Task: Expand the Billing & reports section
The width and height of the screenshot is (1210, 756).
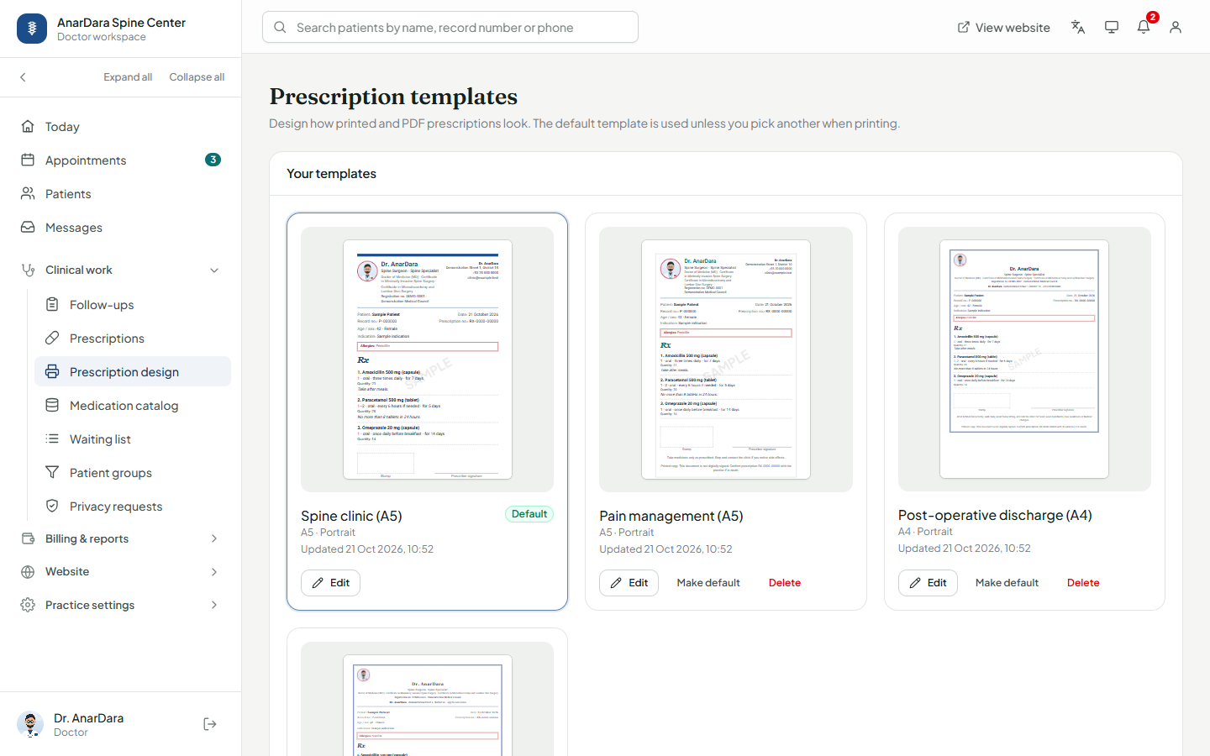Action: (x=214, y=539)
